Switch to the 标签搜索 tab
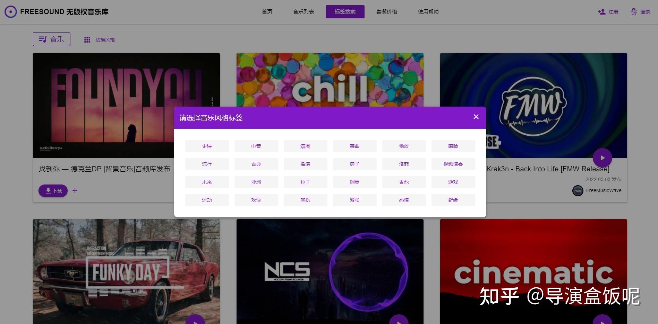The width and height of the screenshot is (658, 324). (x=345, y=11)
